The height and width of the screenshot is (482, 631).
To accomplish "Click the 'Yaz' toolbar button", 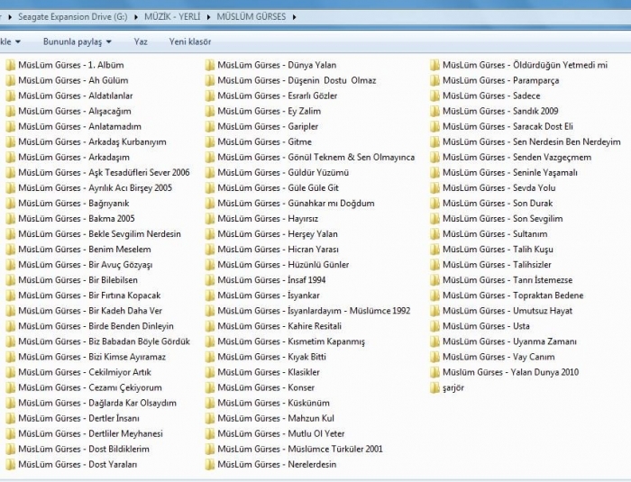I will (x=141, y=41).
